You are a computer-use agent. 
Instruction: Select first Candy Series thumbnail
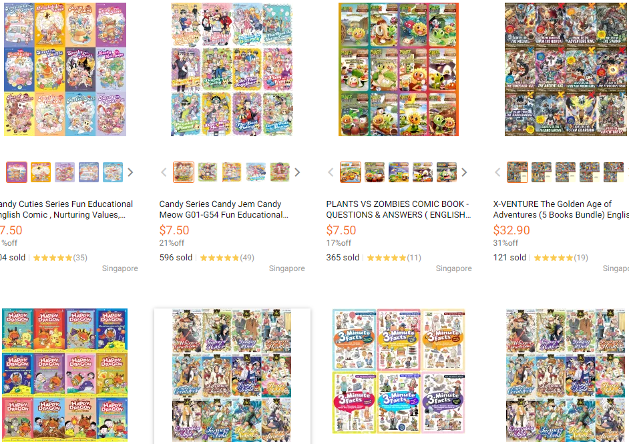pyautogui.click(x=184, y=172)
